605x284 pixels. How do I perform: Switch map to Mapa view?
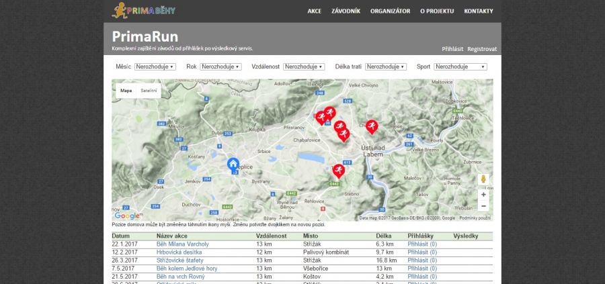(x=126, y=91)
